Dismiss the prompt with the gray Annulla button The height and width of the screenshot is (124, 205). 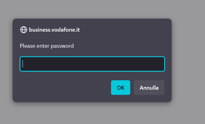[x=149, y=88]
